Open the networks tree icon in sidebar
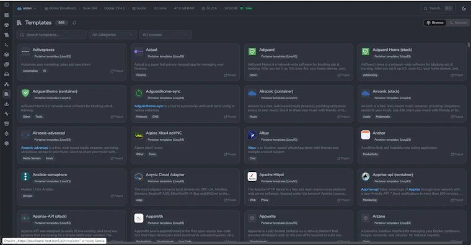This screenshot has width=471, height=245. [6, 84]
